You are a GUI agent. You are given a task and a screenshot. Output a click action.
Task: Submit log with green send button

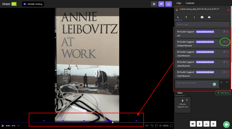[x=214, y=84]
